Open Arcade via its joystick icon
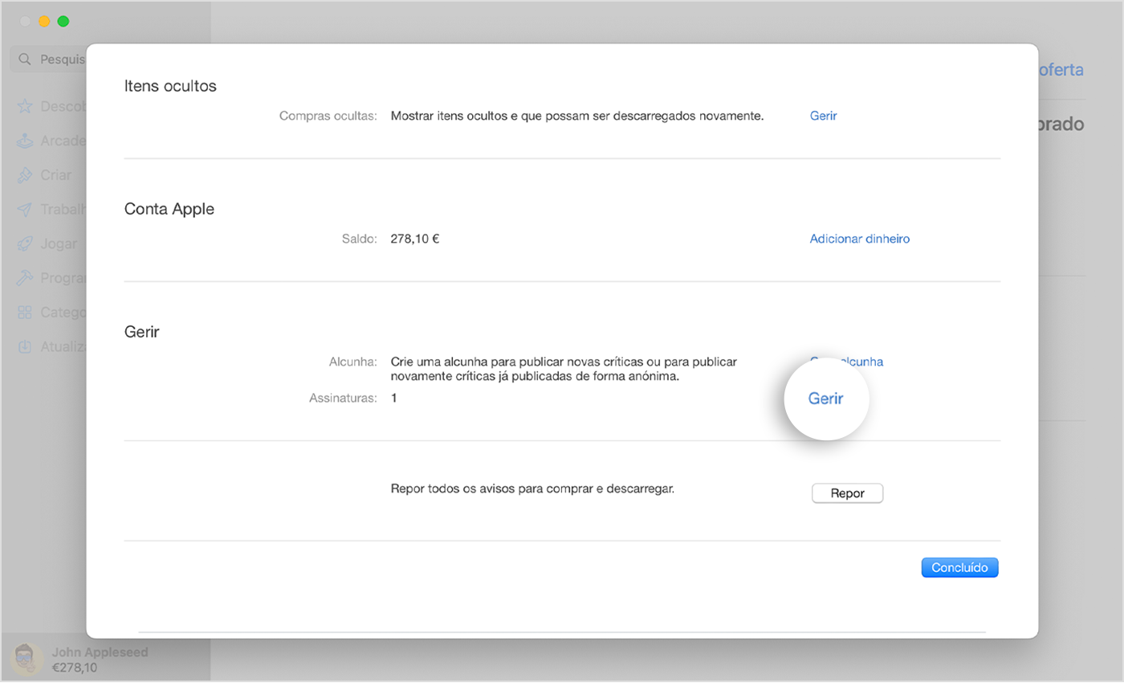 coord(26,140)
